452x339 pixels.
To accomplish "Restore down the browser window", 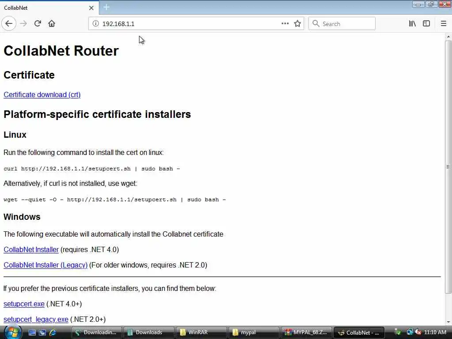I will (x=431, y=4).
